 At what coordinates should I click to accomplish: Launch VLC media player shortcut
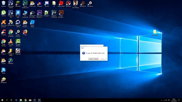11,43
